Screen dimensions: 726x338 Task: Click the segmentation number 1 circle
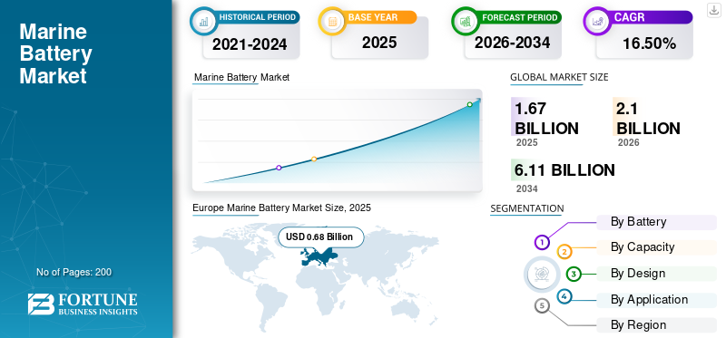tap(542, 242)
